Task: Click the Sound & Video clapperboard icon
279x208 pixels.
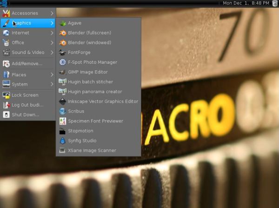Action: pyautogui.click(x=6, y=53)
